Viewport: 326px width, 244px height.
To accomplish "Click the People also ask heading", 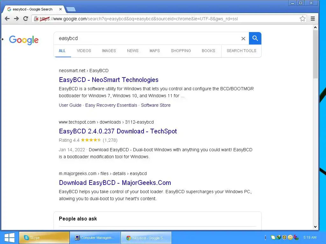I will click(78, 219).
